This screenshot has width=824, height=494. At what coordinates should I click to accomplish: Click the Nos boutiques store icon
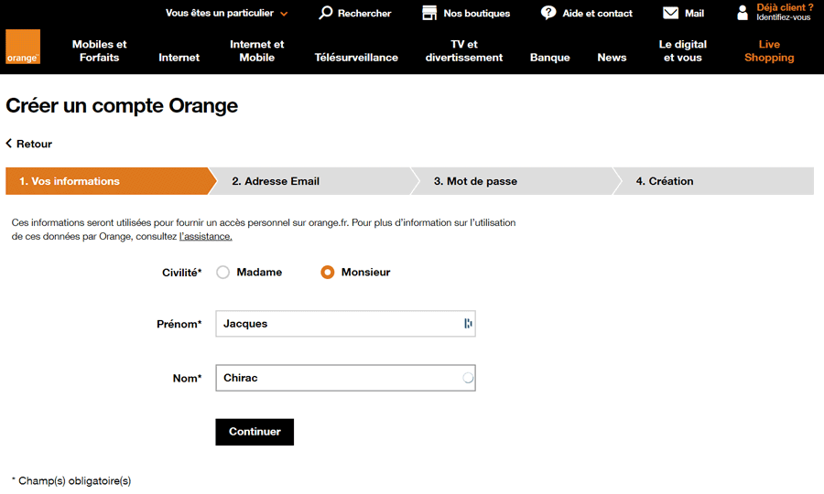pos(429,13)
